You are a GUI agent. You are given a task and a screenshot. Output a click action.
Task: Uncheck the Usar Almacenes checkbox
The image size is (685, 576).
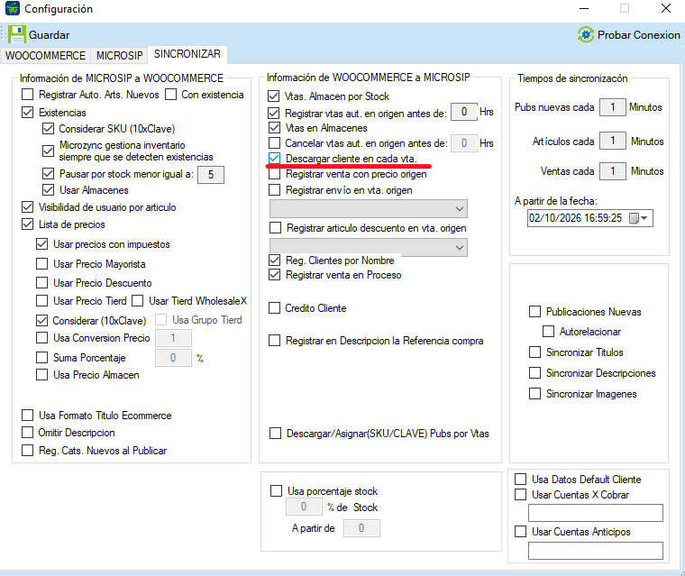click(48, 189)
